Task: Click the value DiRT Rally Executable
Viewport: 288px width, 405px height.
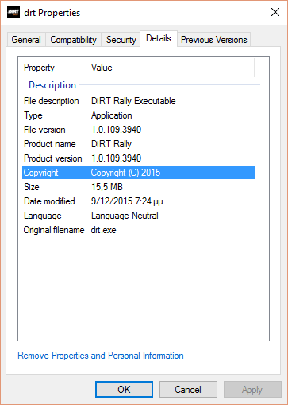Action: point(133,101)
